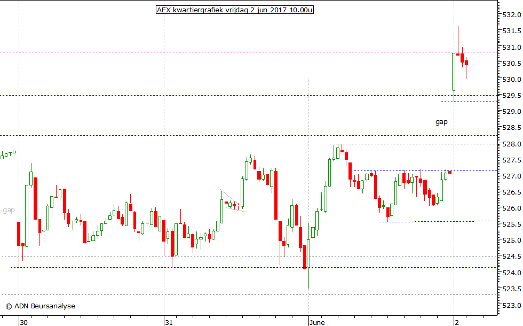Click the black 'gap' label near 529
Viewport: 523px width, 326px height.
coord(441,122)
